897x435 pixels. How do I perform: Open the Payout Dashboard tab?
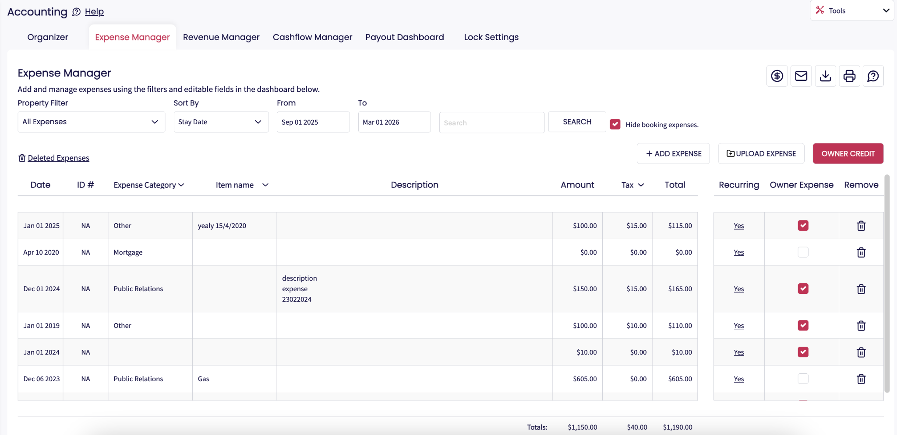(x=405, y=37)
